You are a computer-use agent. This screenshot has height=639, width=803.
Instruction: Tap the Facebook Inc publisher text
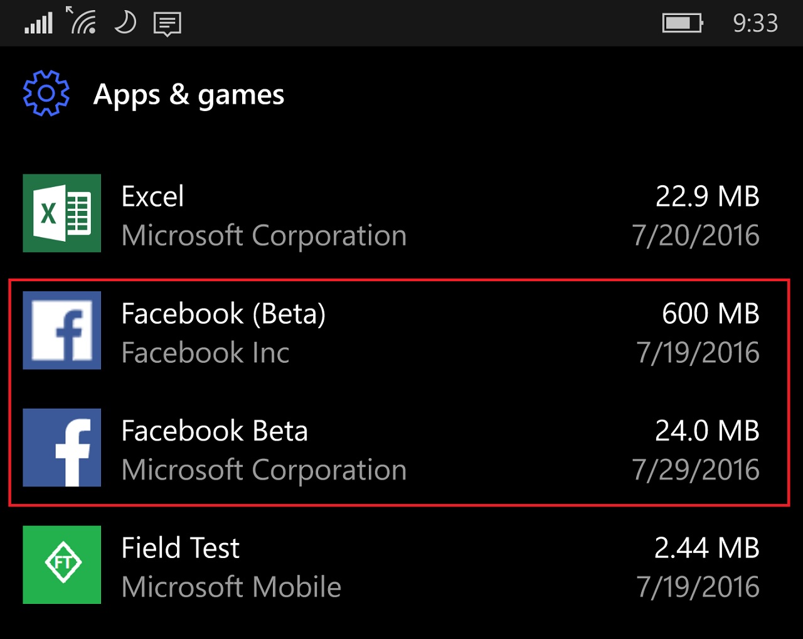coord(205,353)
